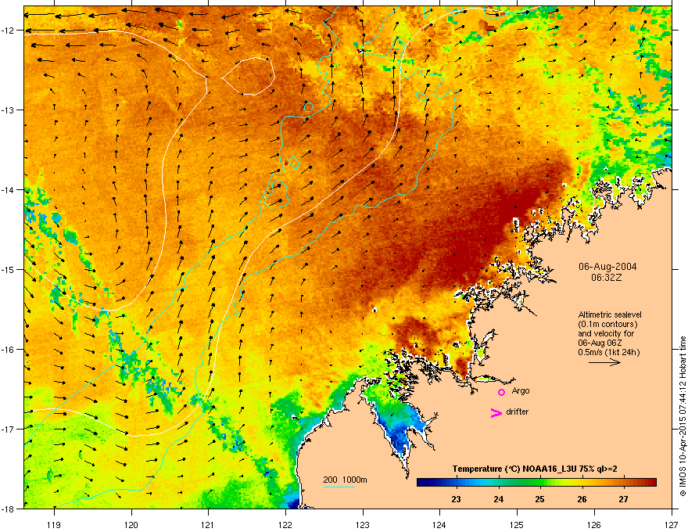Image resolution: width=688 pixels, height=532 pixels.
Task: Select the 'drifter' legend label
Action: click(518, 412)
